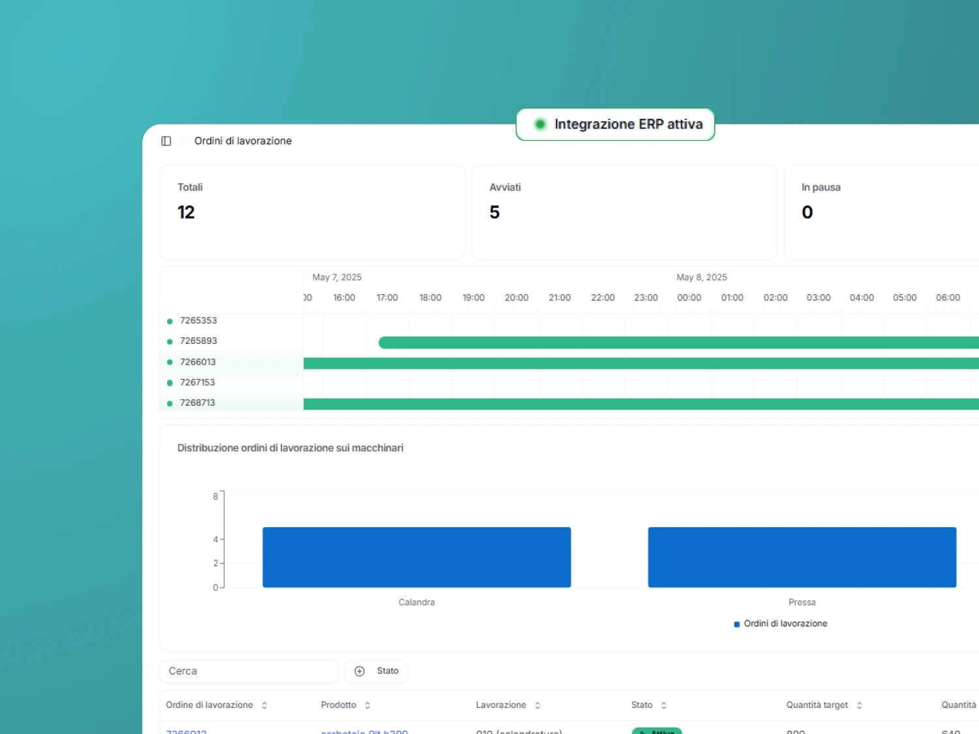This screenshot has width=979, height=734.
Task: Sort by Ordine di lavorazione column
Action: 216,705
